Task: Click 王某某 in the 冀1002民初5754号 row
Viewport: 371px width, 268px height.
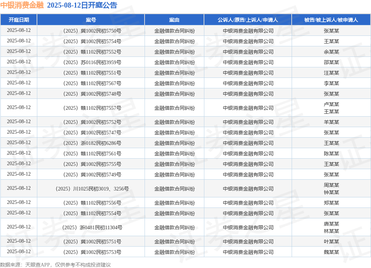Action: click(x=331, y=41)
